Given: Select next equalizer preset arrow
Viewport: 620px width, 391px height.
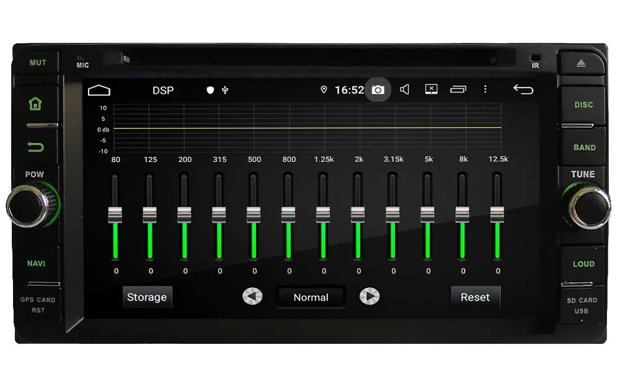Looking at the screenshot, I should tap(370, 297).
